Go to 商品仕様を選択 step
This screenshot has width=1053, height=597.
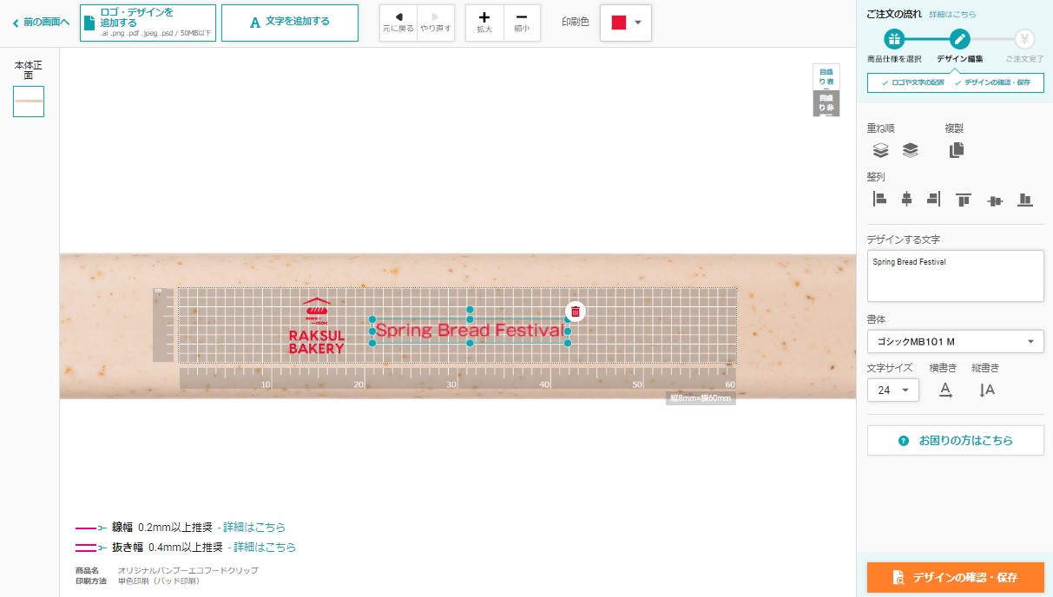894,39
